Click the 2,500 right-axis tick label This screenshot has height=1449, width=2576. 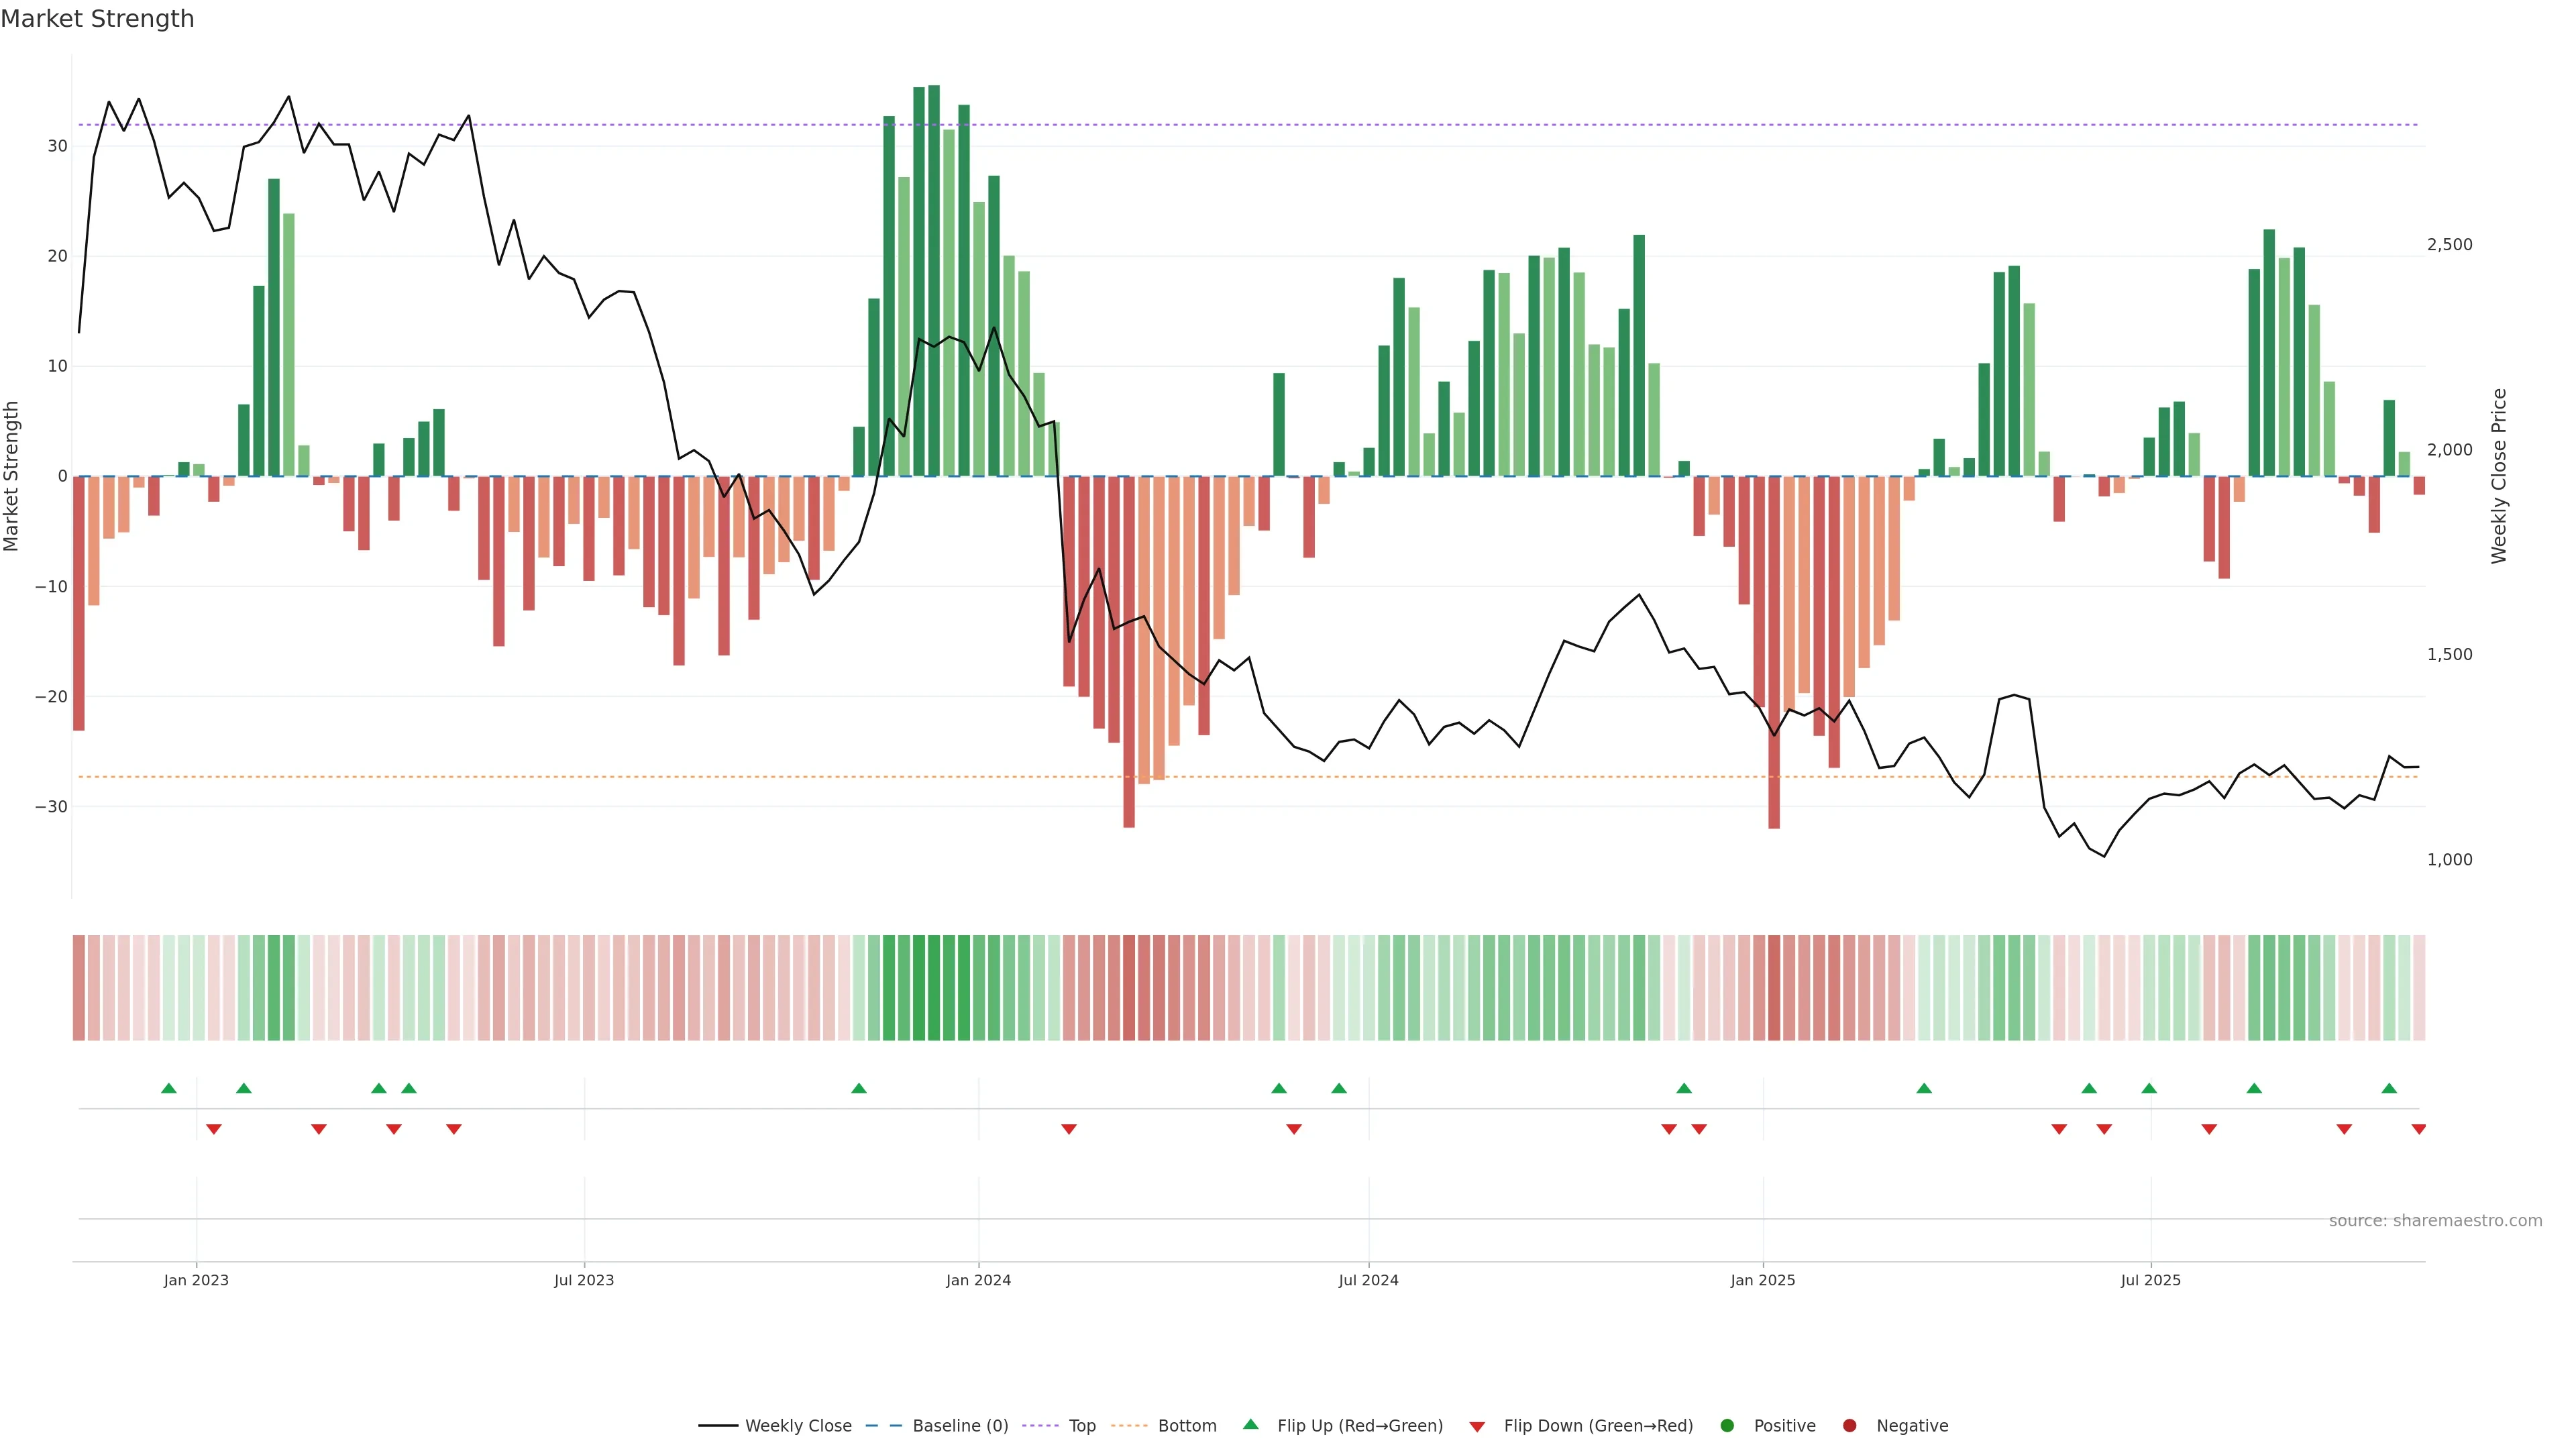click(x=2449, y=245)
